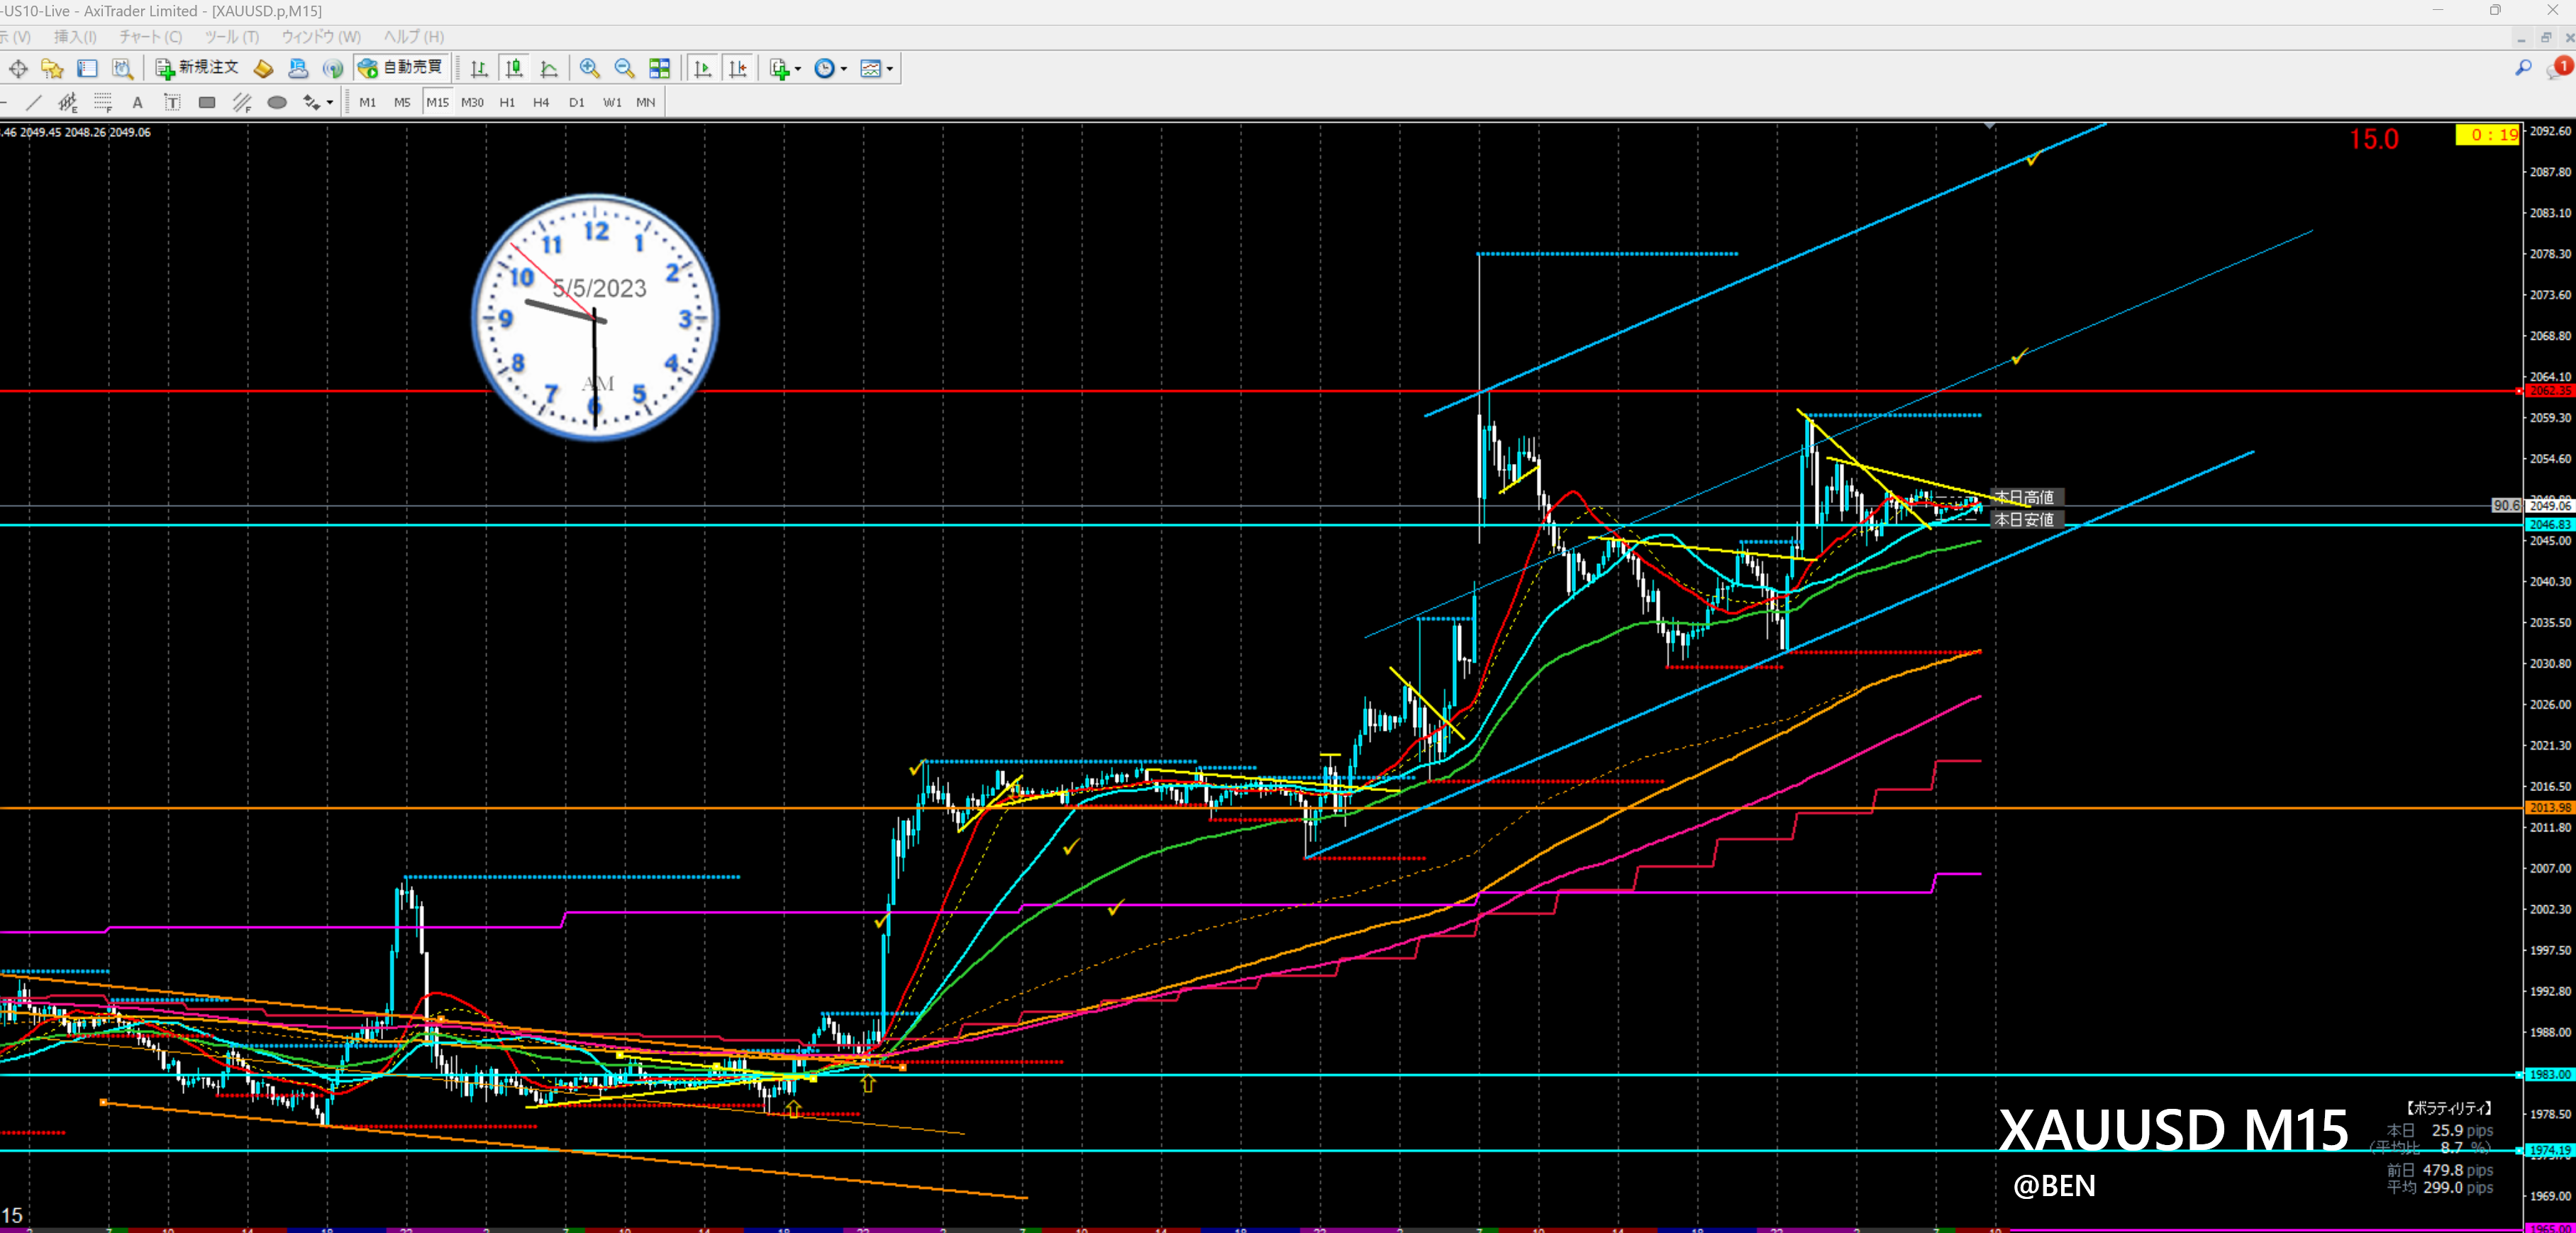Expand the indicators add dropdown arrow

[798, 69]
